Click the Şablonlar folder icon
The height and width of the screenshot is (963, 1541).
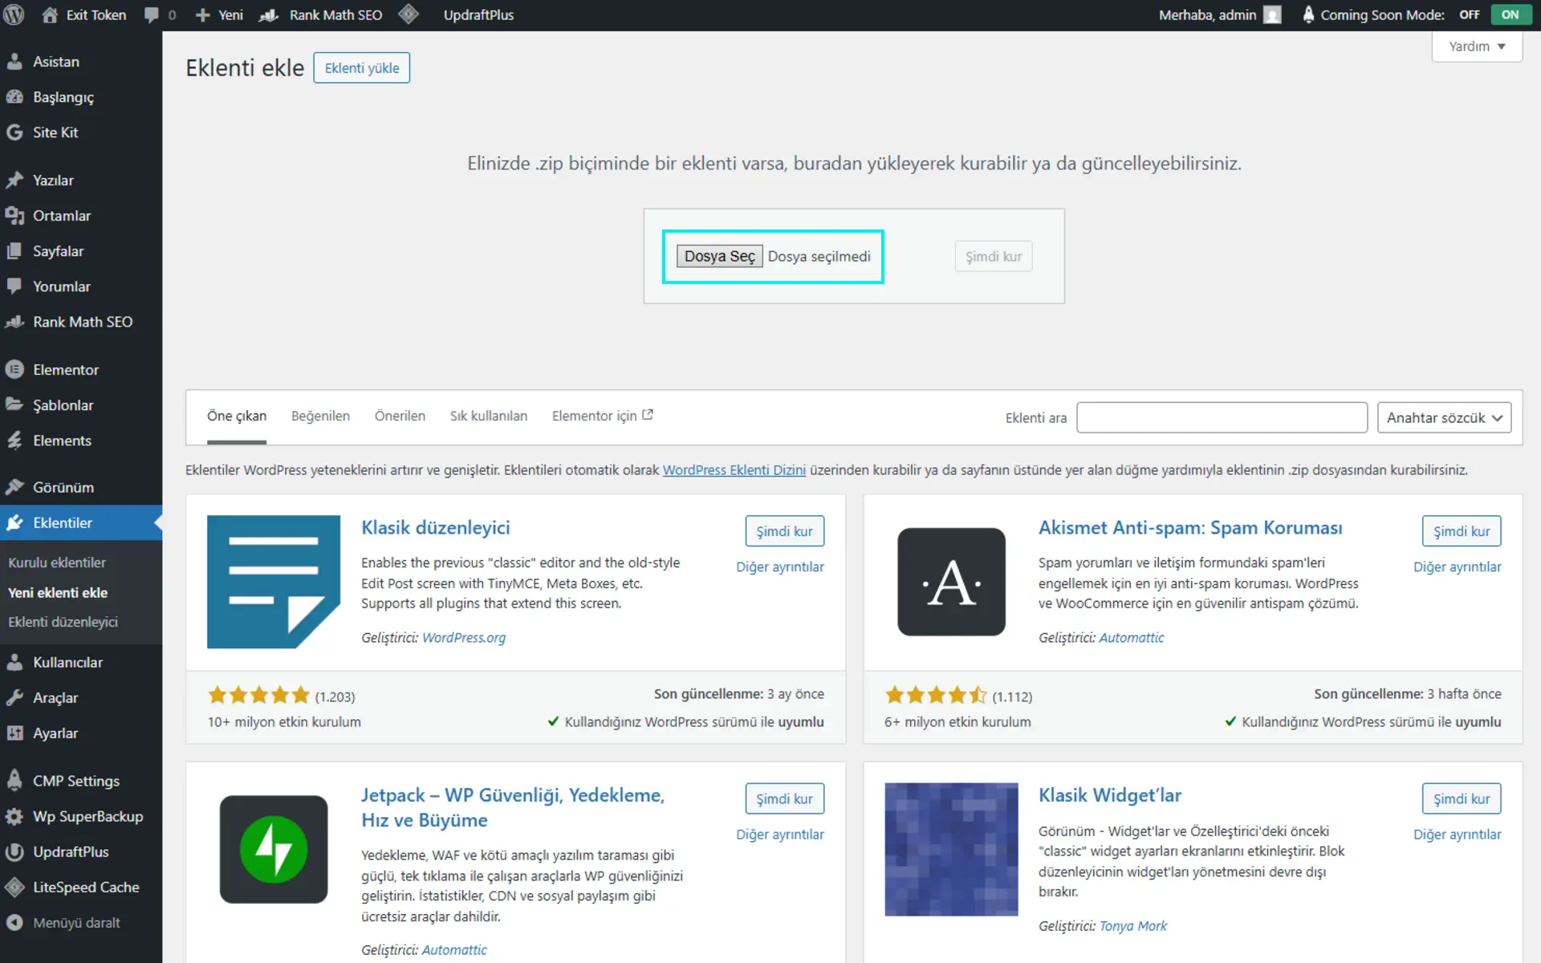(14, 405)
